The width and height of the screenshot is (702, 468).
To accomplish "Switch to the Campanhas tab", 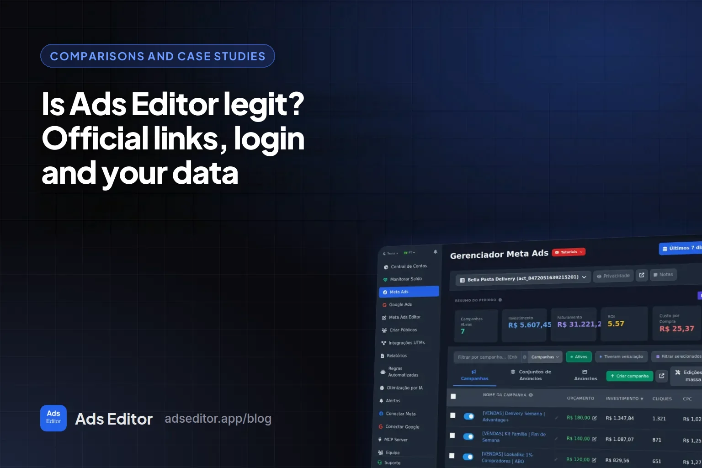I will coord(474,375).
